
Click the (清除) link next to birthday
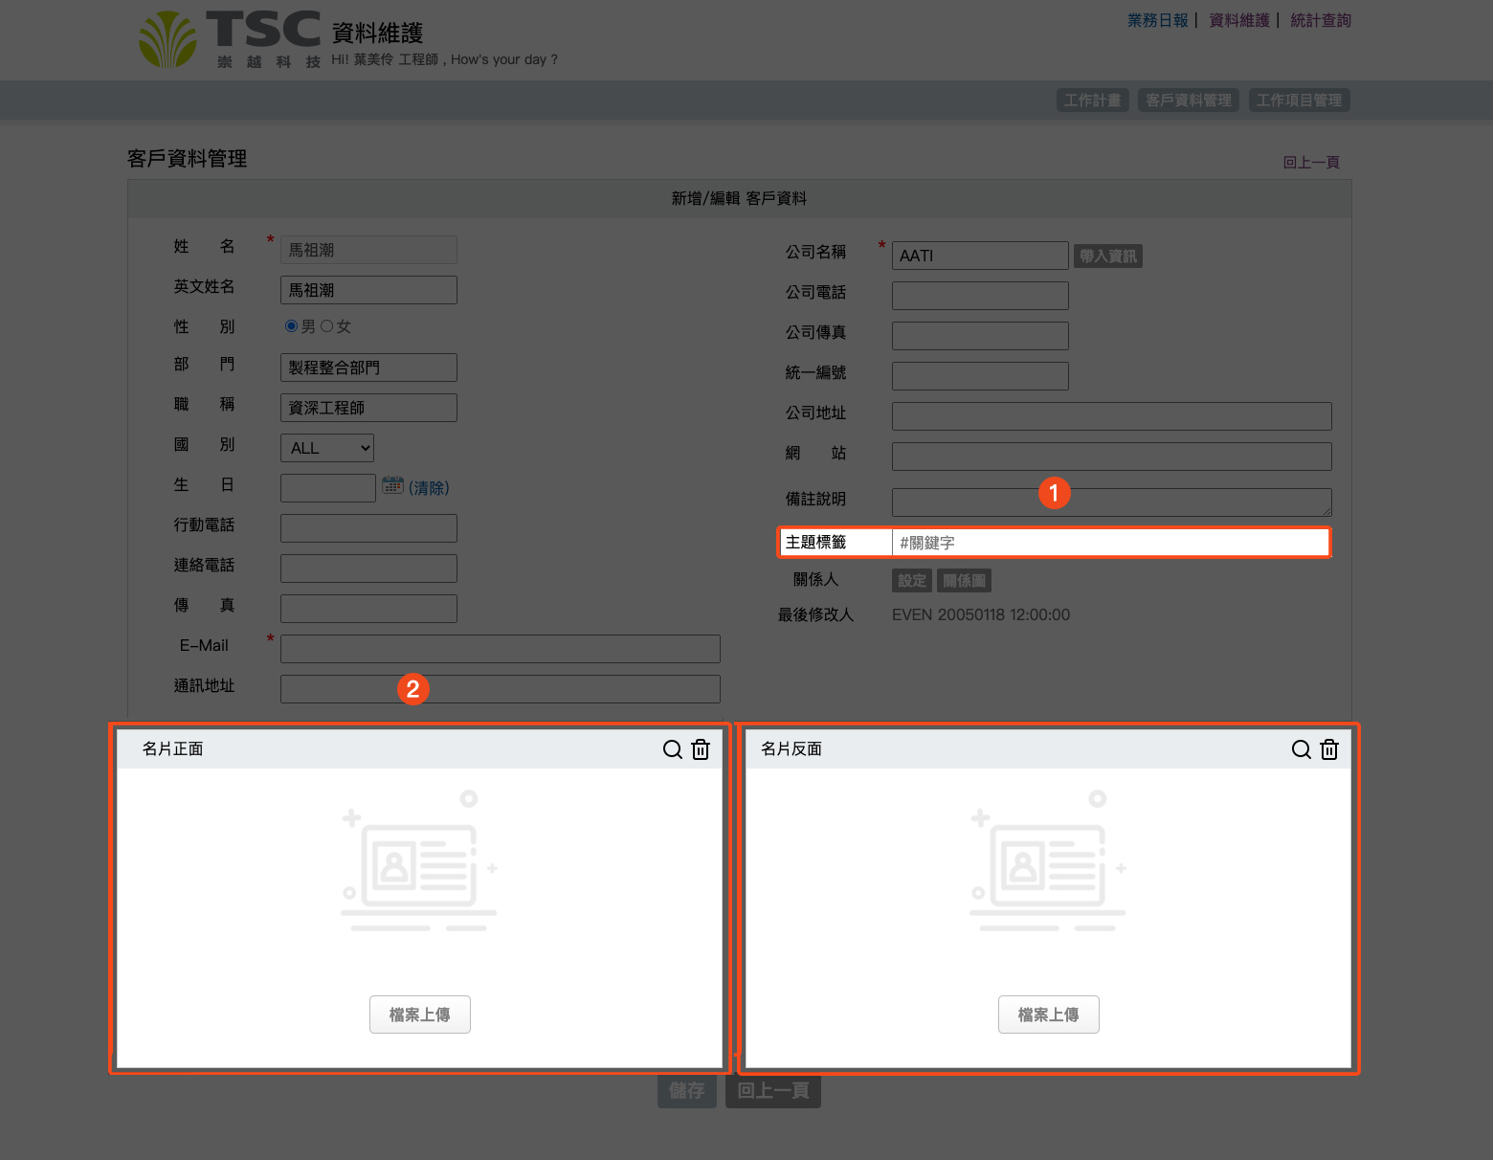point(429,488)
